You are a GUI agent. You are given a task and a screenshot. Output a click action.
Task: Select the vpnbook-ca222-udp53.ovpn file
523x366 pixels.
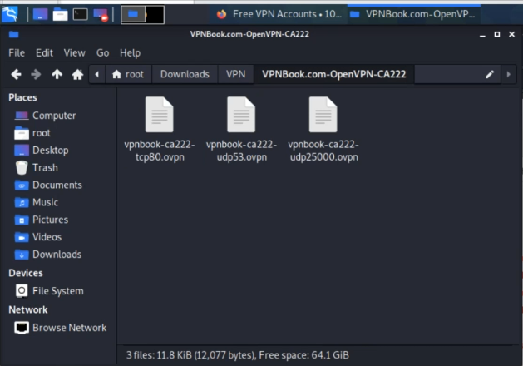tap(241, 129)
